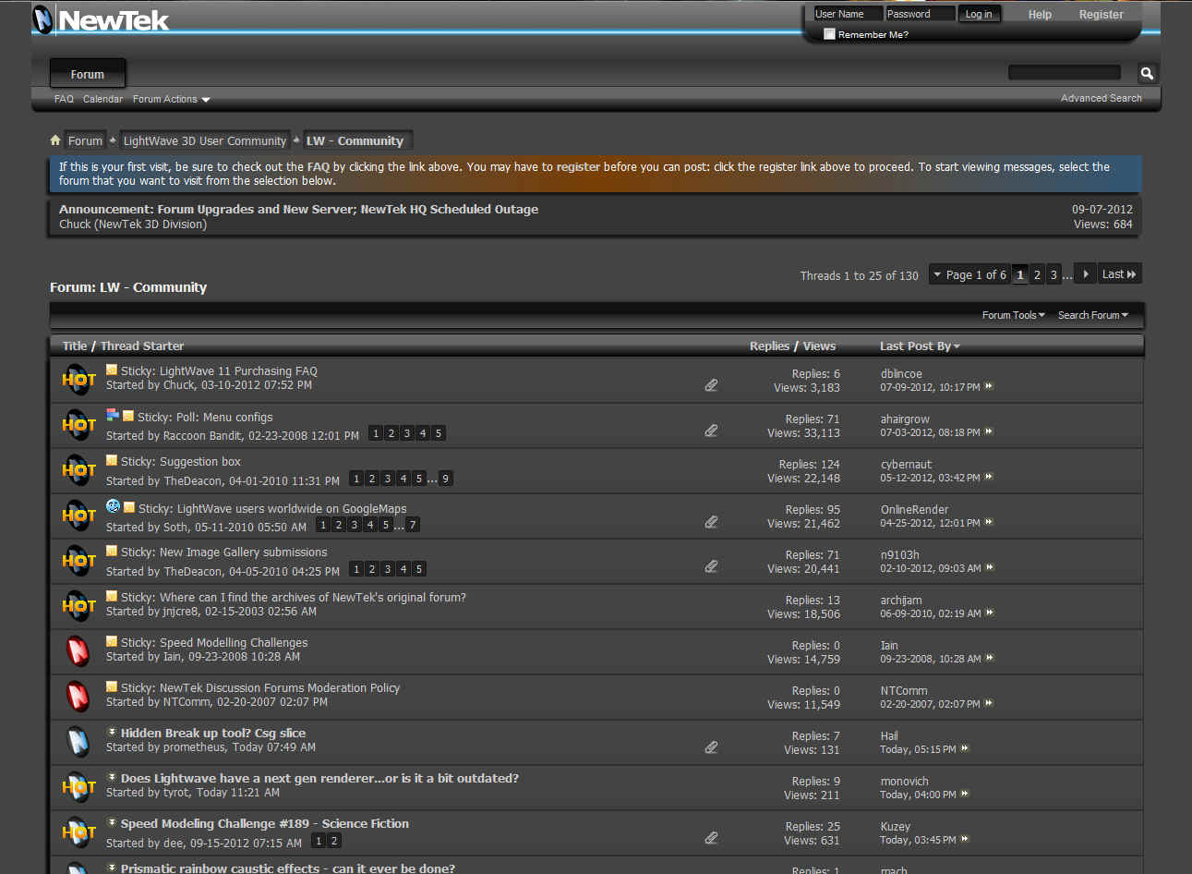Go to the Last page button
Viewport: 1192px width, 874px height.
(1119, 274)
